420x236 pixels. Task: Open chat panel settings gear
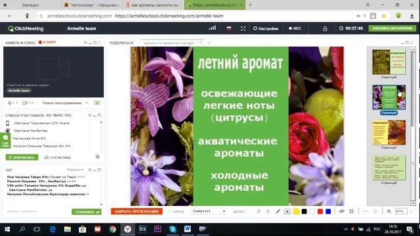pyautogui.click(x=90, y=170)
